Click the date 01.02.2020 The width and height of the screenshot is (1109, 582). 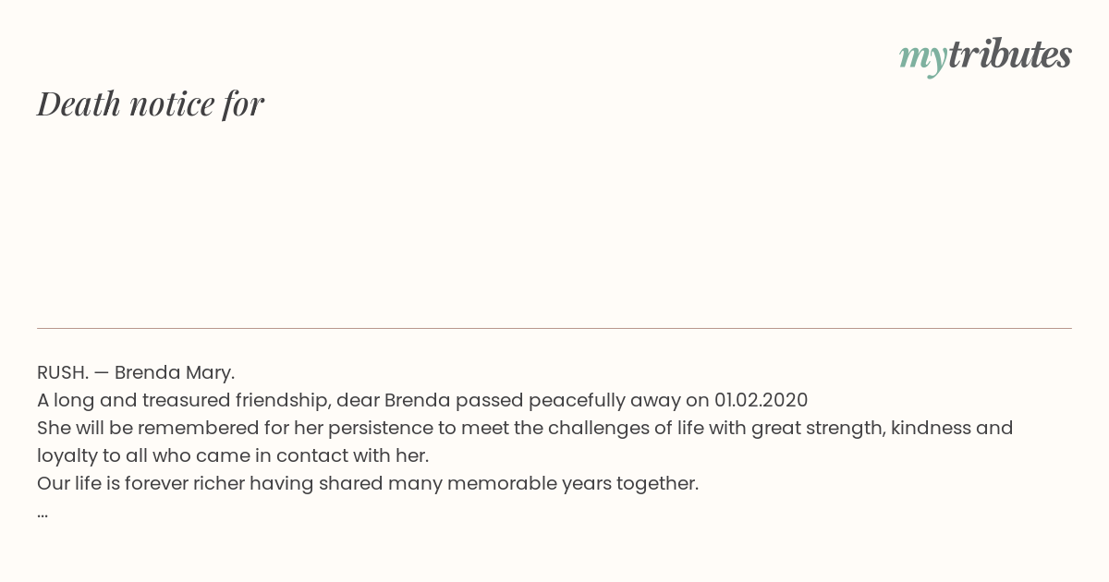click(761, 400)
